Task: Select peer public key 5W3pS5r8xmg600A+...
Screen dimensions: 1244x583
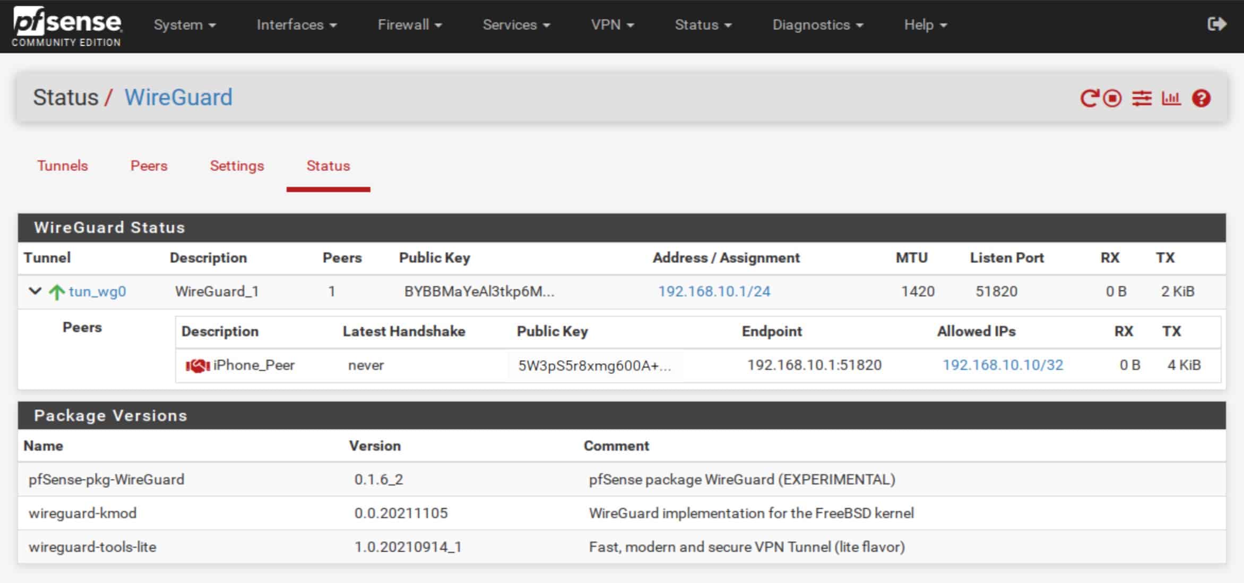Action: tap(594, 365)
